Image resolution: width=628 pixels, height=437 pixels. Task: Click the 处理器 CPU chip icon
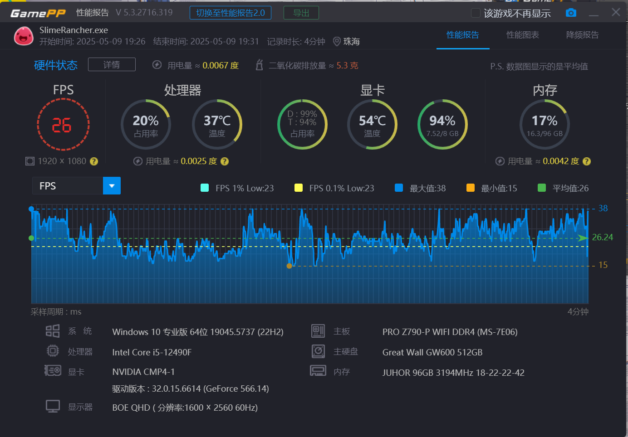pos(53,351)
